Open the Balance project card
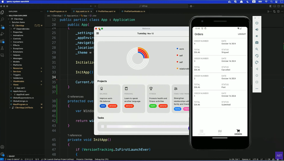The image size is (284, 161). pyautogui.click(x=109, y=99)
